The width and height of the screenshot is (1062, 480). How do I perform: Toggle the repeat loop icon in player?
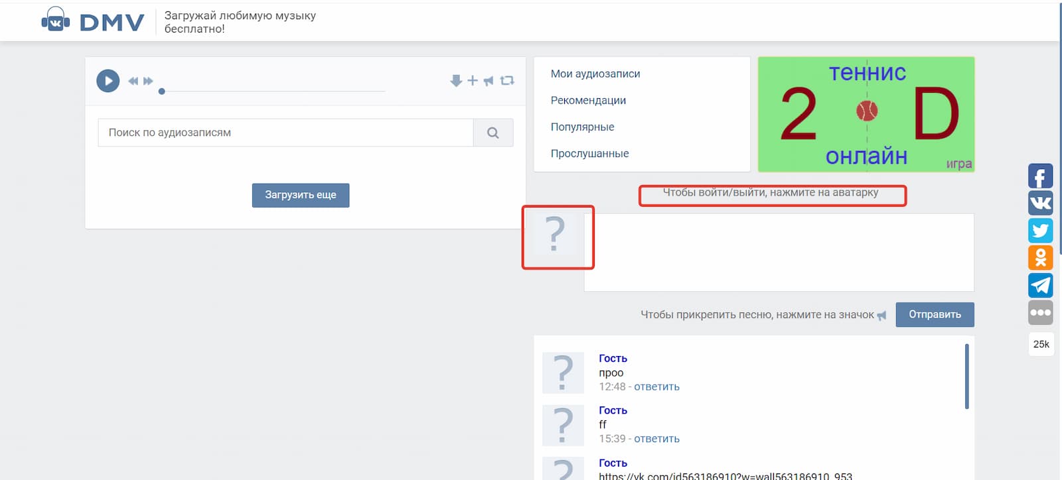click(x=507, y=81)
